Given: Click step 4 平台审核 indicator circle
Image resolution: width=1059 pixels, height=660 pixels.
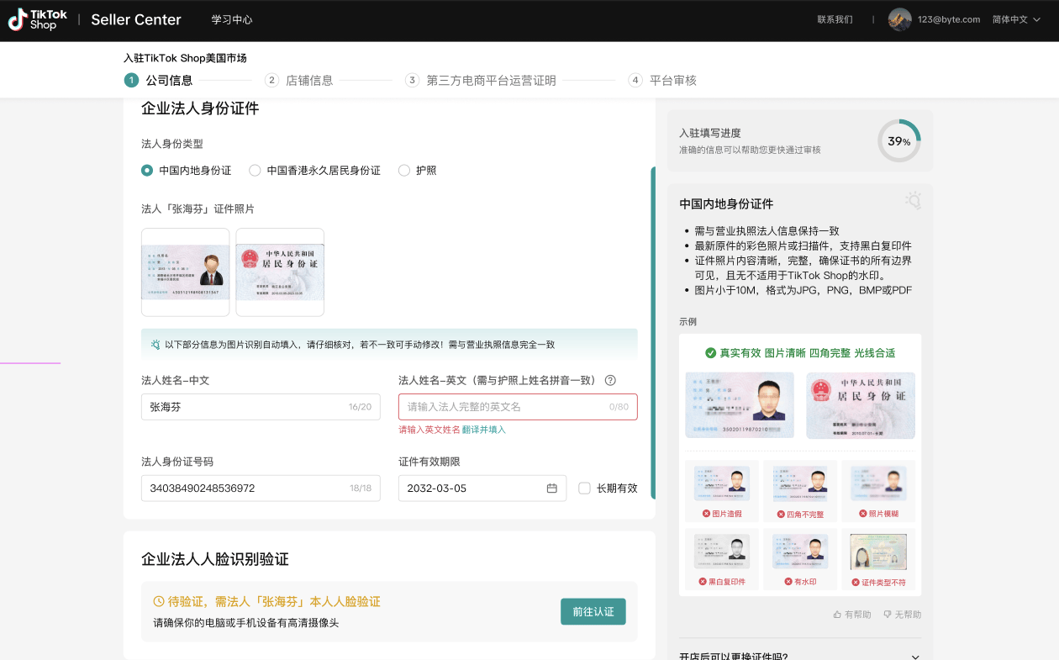Looking at the screenshot, I should [x=635, y=80].
